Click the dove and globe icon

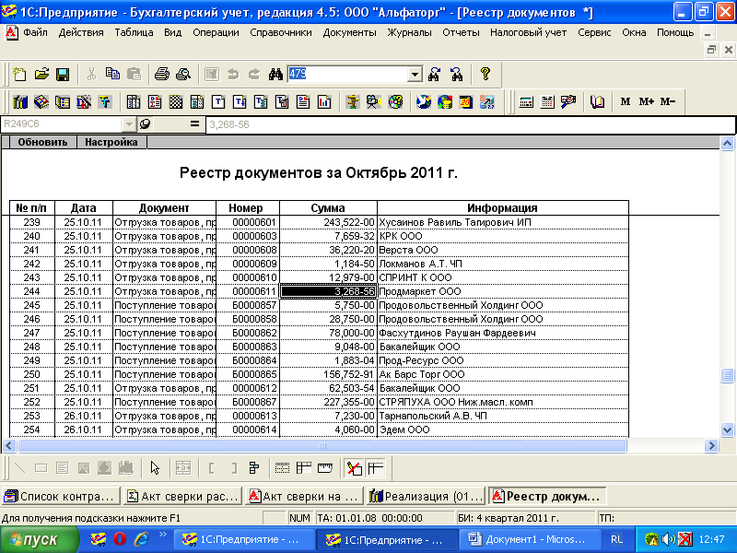pos(424,101)
